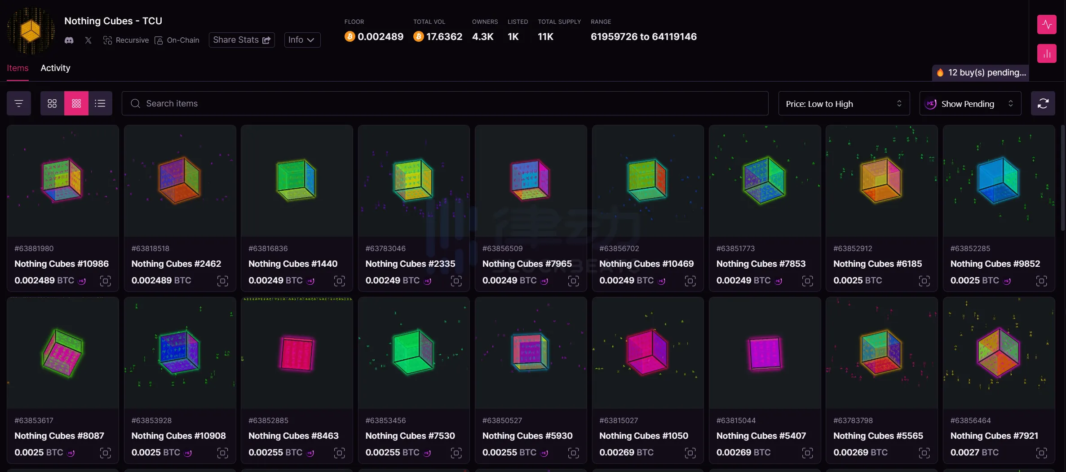Click the refresh listings icon

[1043, 104]
